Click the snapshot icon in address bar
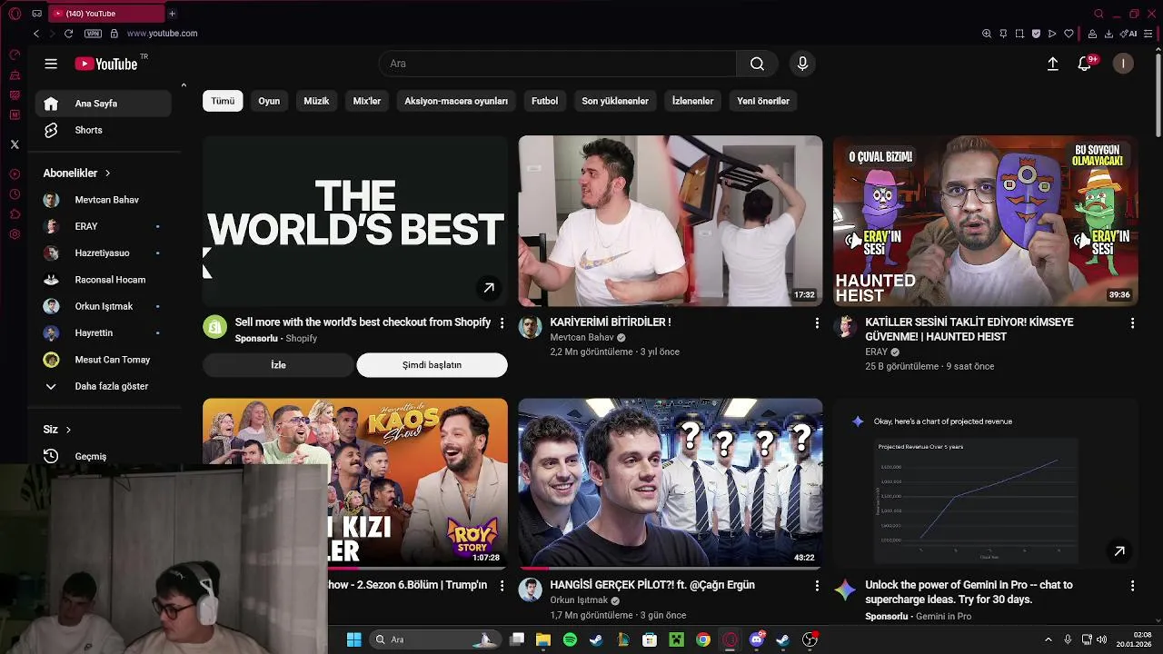The image size is (1163, 654). (x=1019, y=34)
